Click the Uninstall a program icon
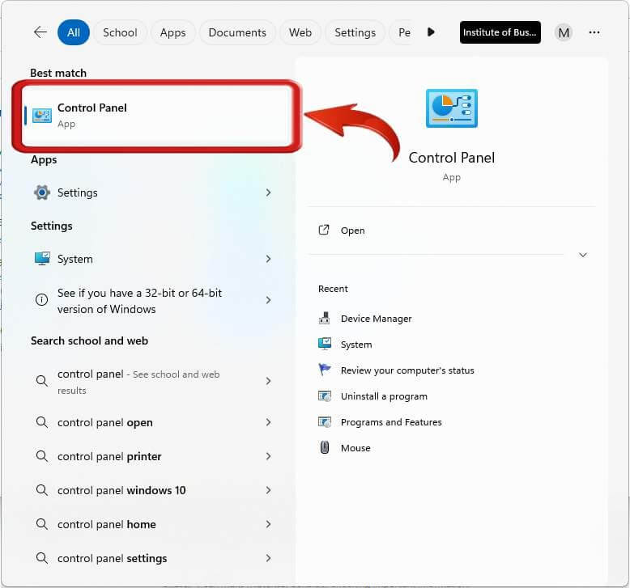The height and width of the screenshot is (588, 630). [x=325, y=396]
